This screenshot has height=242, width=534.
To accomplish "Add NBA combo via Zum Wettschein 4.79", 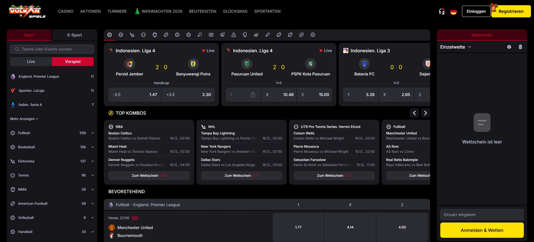I will [149, 176].
